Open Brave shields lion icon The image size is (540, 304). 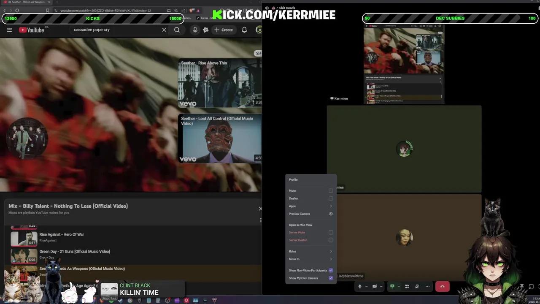[191, 10]
